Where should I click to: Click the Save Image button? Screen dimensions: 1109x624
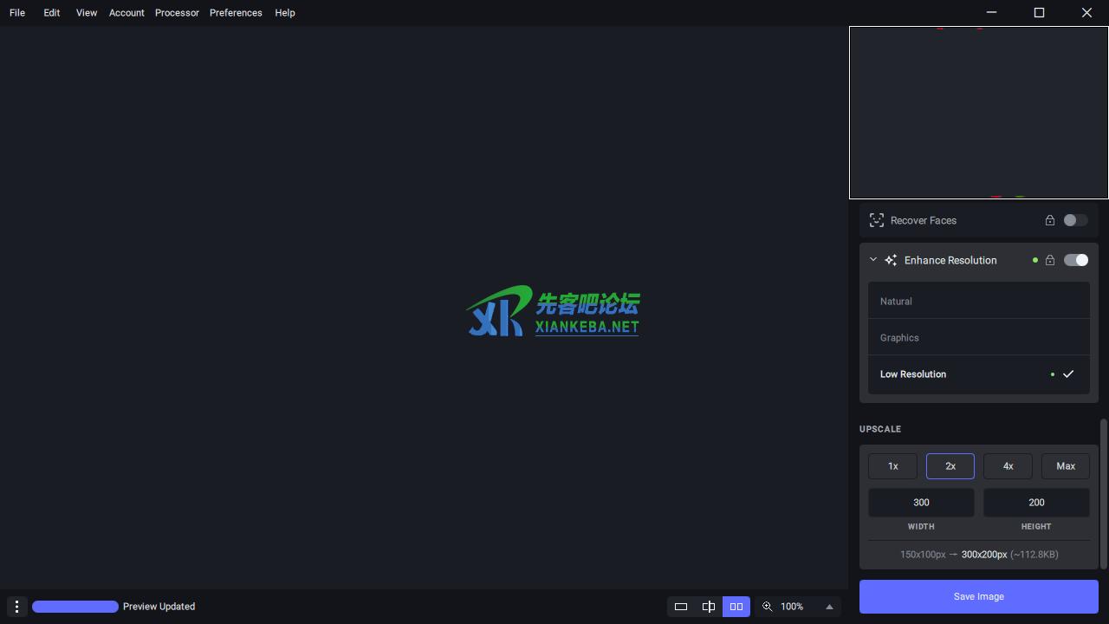tap(978, 596)
